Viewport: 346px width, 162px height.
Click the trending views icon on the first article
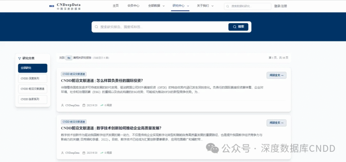(102, 105)
